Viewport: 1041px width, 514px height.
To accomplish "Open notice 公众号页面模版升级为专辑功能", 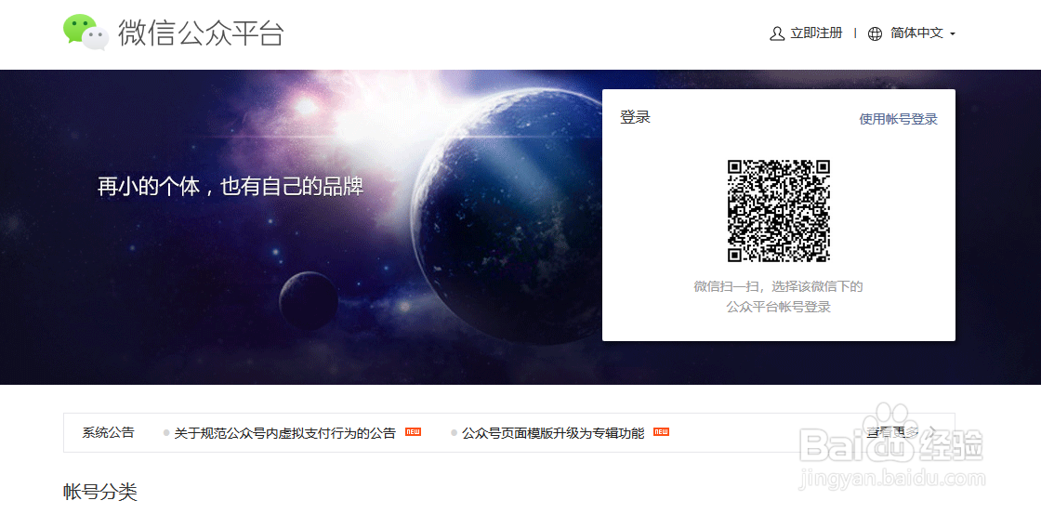I will click(x=553, y=434).
